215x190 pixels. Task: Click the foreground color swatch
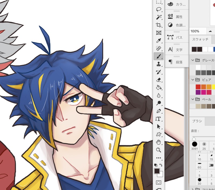[157, 171]
